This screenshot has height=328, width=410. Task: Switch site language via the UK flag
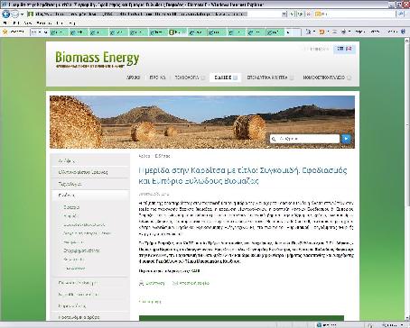click(x=349, y=49)
